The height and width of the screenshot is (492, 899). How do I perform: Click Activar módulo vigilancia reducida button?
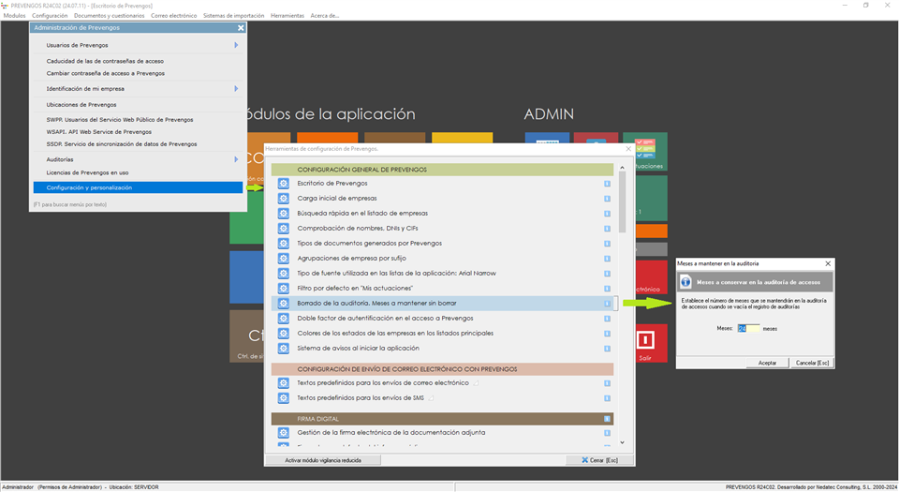[324, 460]
